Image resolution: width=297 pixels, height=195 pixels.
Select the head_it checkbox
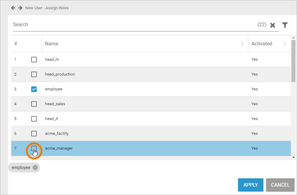[x=34, y=119]
